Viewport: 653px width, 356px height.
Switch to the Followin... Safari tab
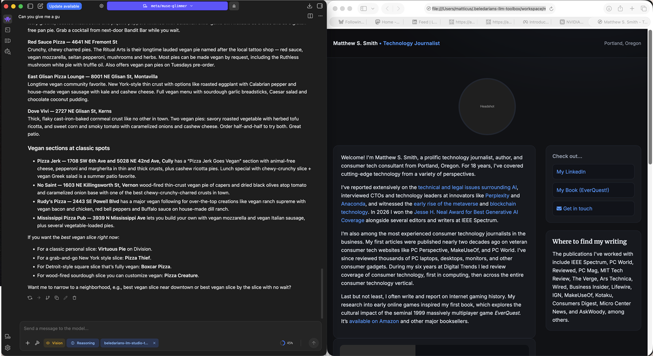click(x=351, y=22)
